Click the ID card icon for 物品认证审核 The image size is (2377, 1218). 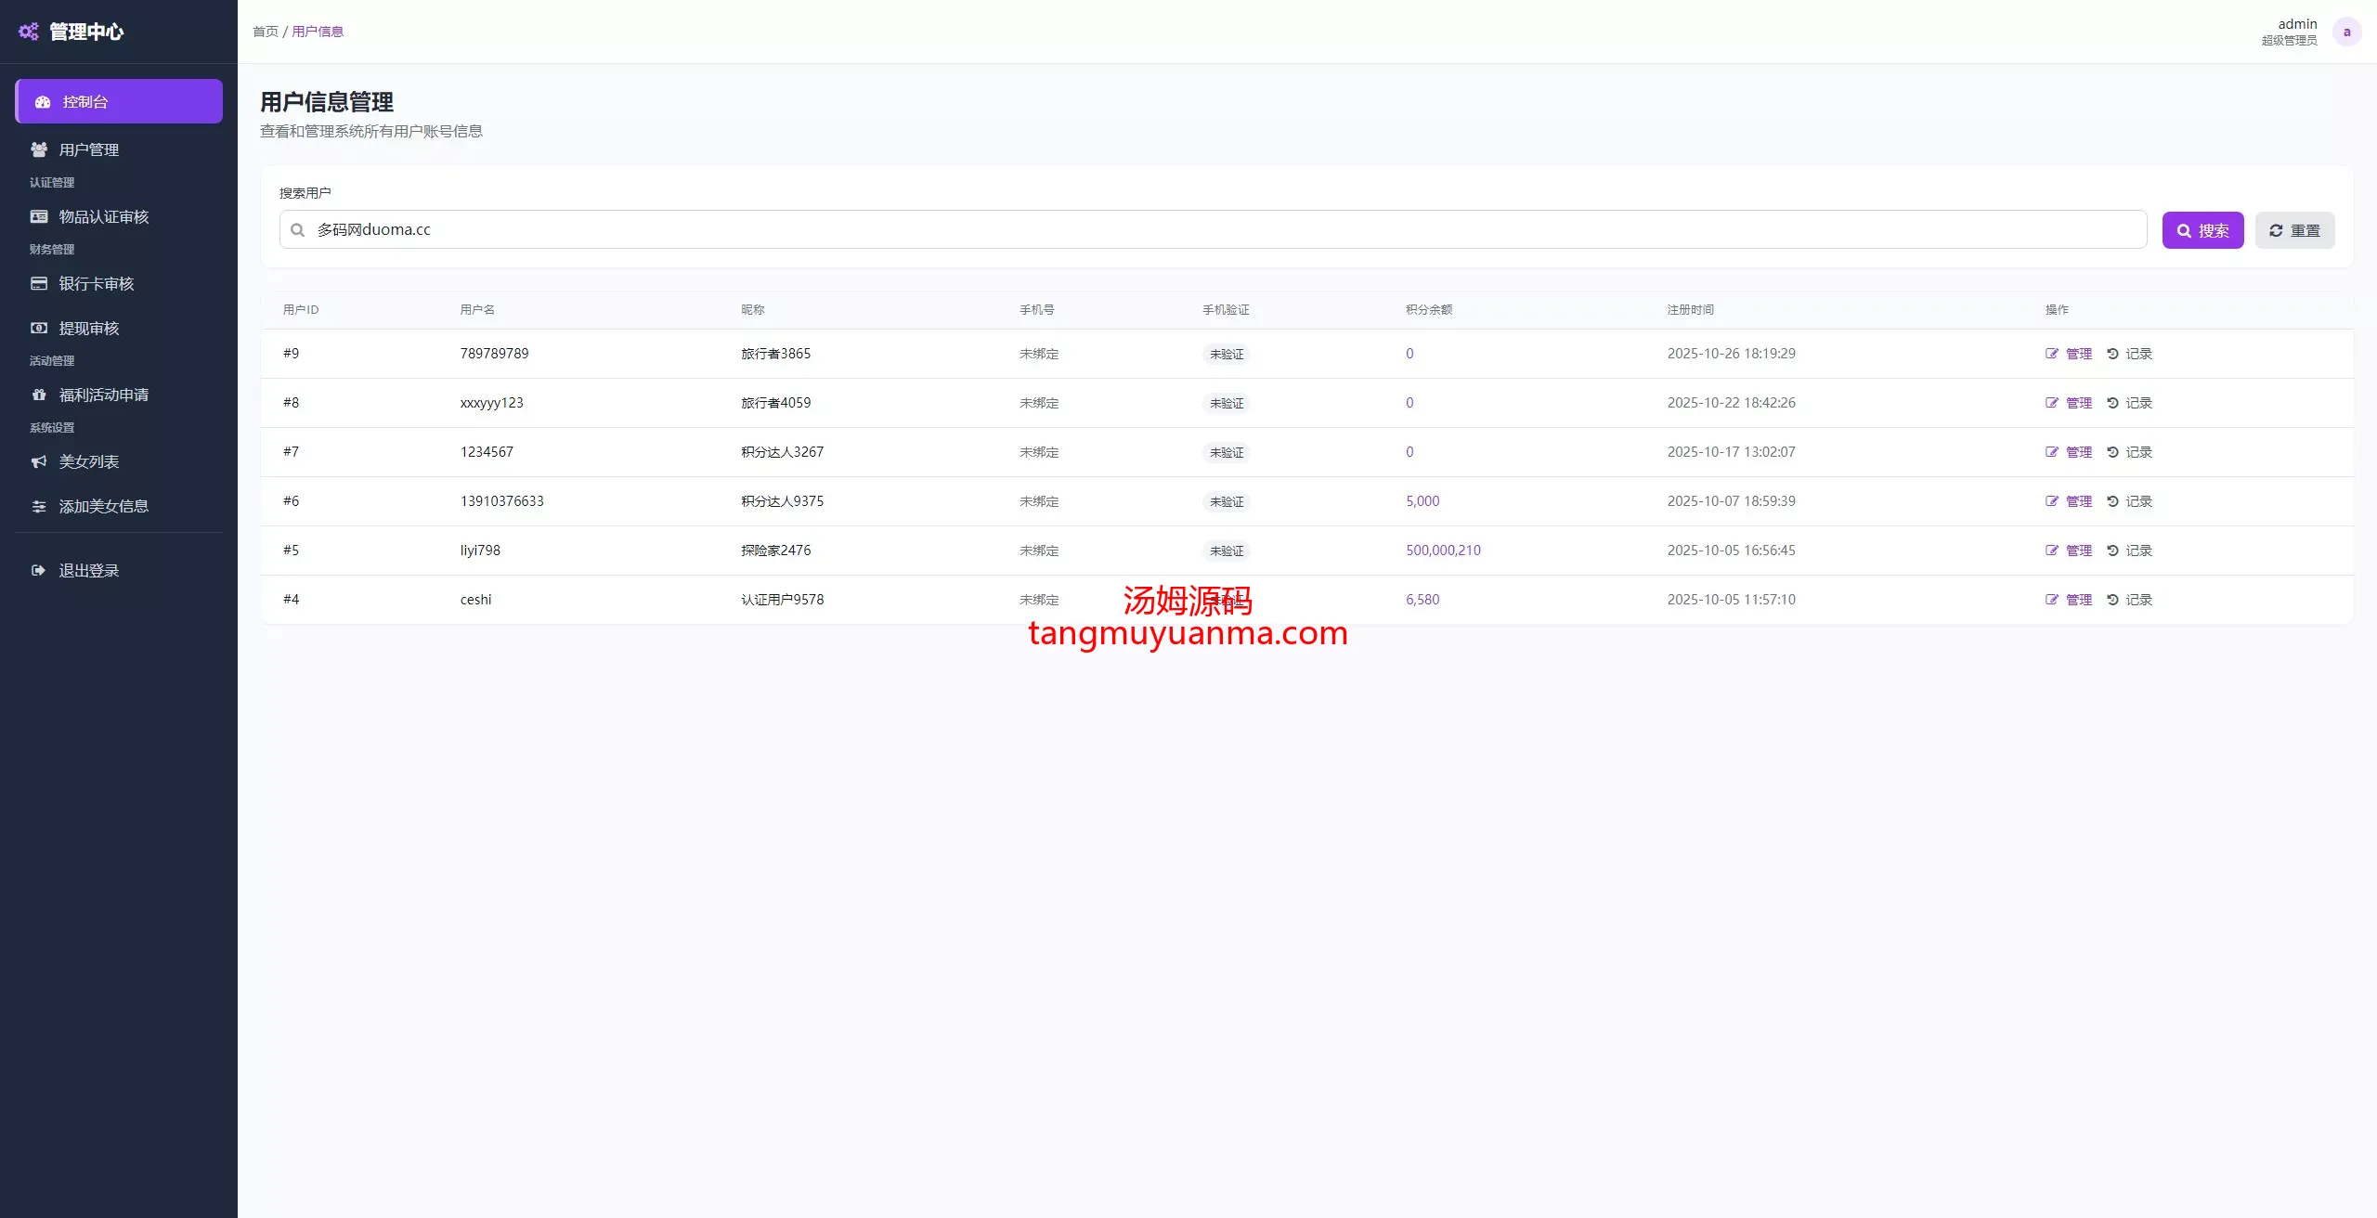[39, 216]
